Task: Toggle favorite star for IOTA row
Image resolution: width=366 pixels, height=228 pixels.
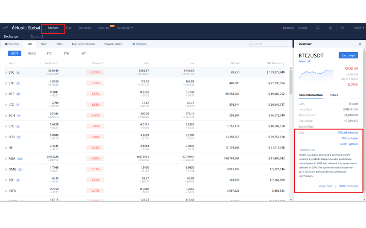Action: pos(6,191)
